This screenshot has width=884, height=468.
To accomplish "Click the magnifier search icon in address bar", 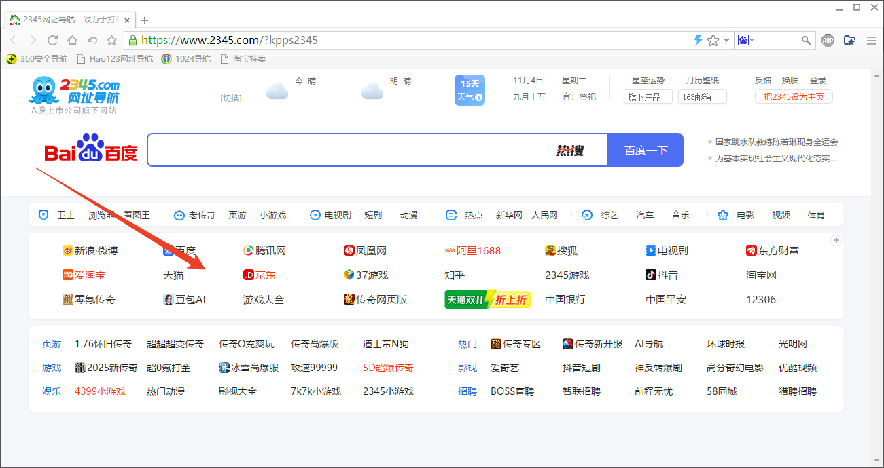I will (x=805, y=41).
